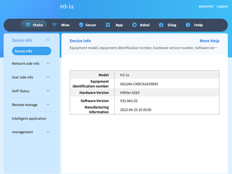Click the VoIP Status label
The height and width of the screenshot is (174, 232).
21,91
